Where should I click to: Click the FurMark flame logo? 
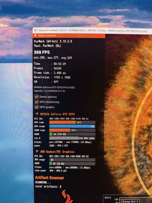[x=67, y=197]
